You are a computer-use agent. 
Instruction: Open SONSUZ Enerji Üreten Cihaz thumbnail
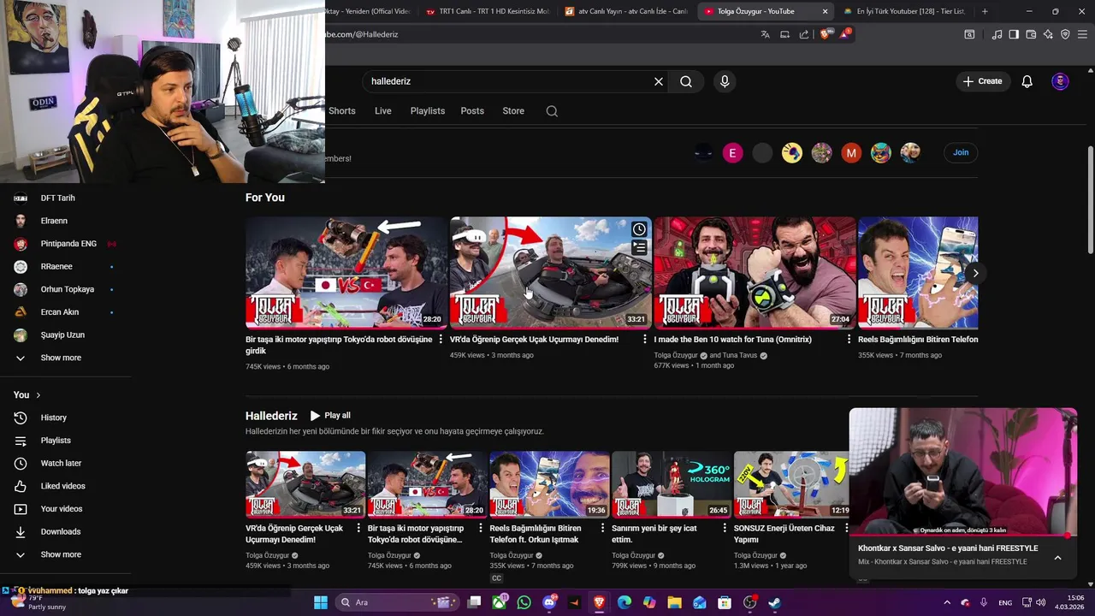tap(792, 484)
